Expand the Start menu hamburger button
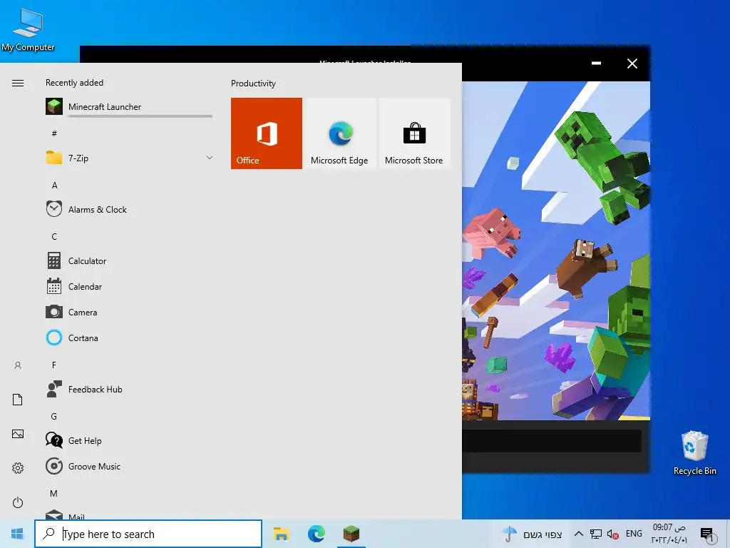730x548 pixels. pos(18,83)
